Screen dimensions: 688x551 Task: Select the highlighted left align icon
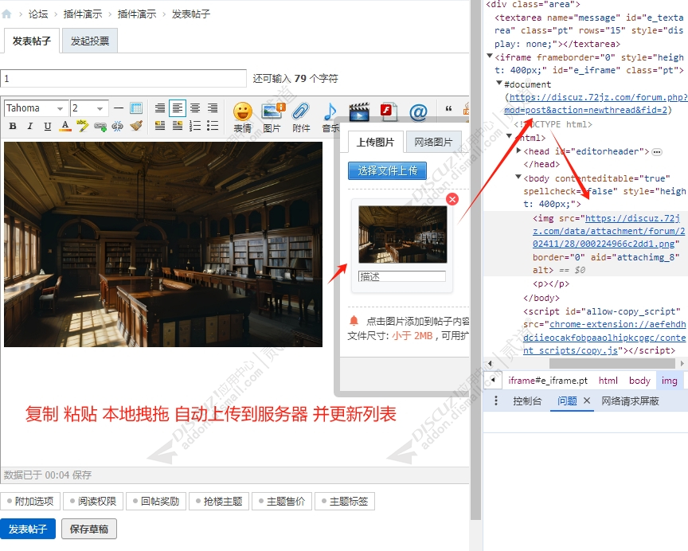click(178, 108)
